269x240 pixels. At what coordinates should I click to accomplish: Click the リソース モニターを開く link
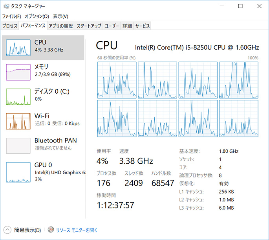click(77, 230)
